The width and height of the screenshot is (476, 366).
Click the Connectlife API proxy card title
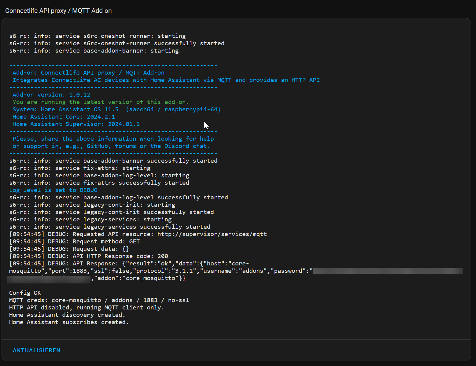[x=58, y=11]
